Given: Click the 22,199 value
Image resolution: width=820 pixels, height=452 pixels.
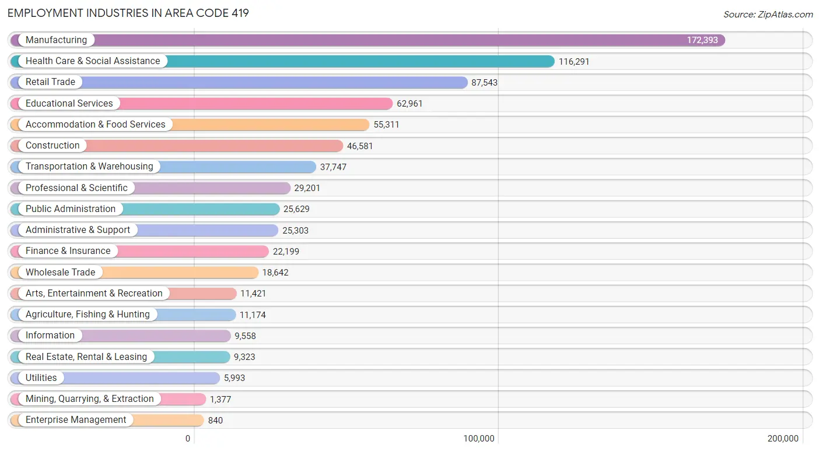Looking at the screenshot, I should pos(286,251).
